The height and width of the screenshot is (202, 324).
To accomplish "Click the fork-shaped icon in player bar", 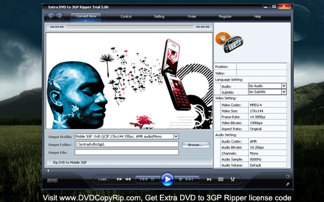I will [232, 180].
